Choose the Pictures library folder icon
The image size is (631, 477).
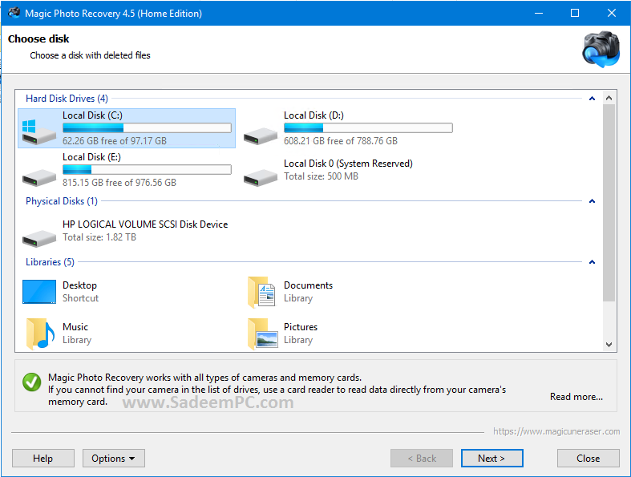[262, 333]
